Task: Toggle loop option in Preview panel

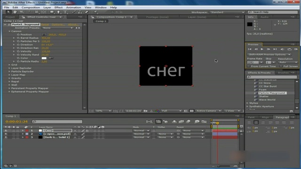Action: click(289, 49)
